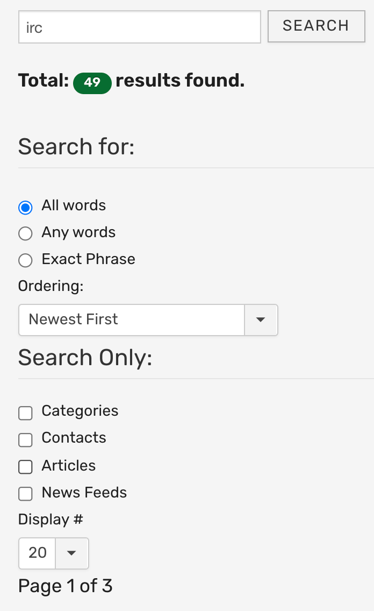
Task: Enable searching within Articles
Action: coord(25,467)
